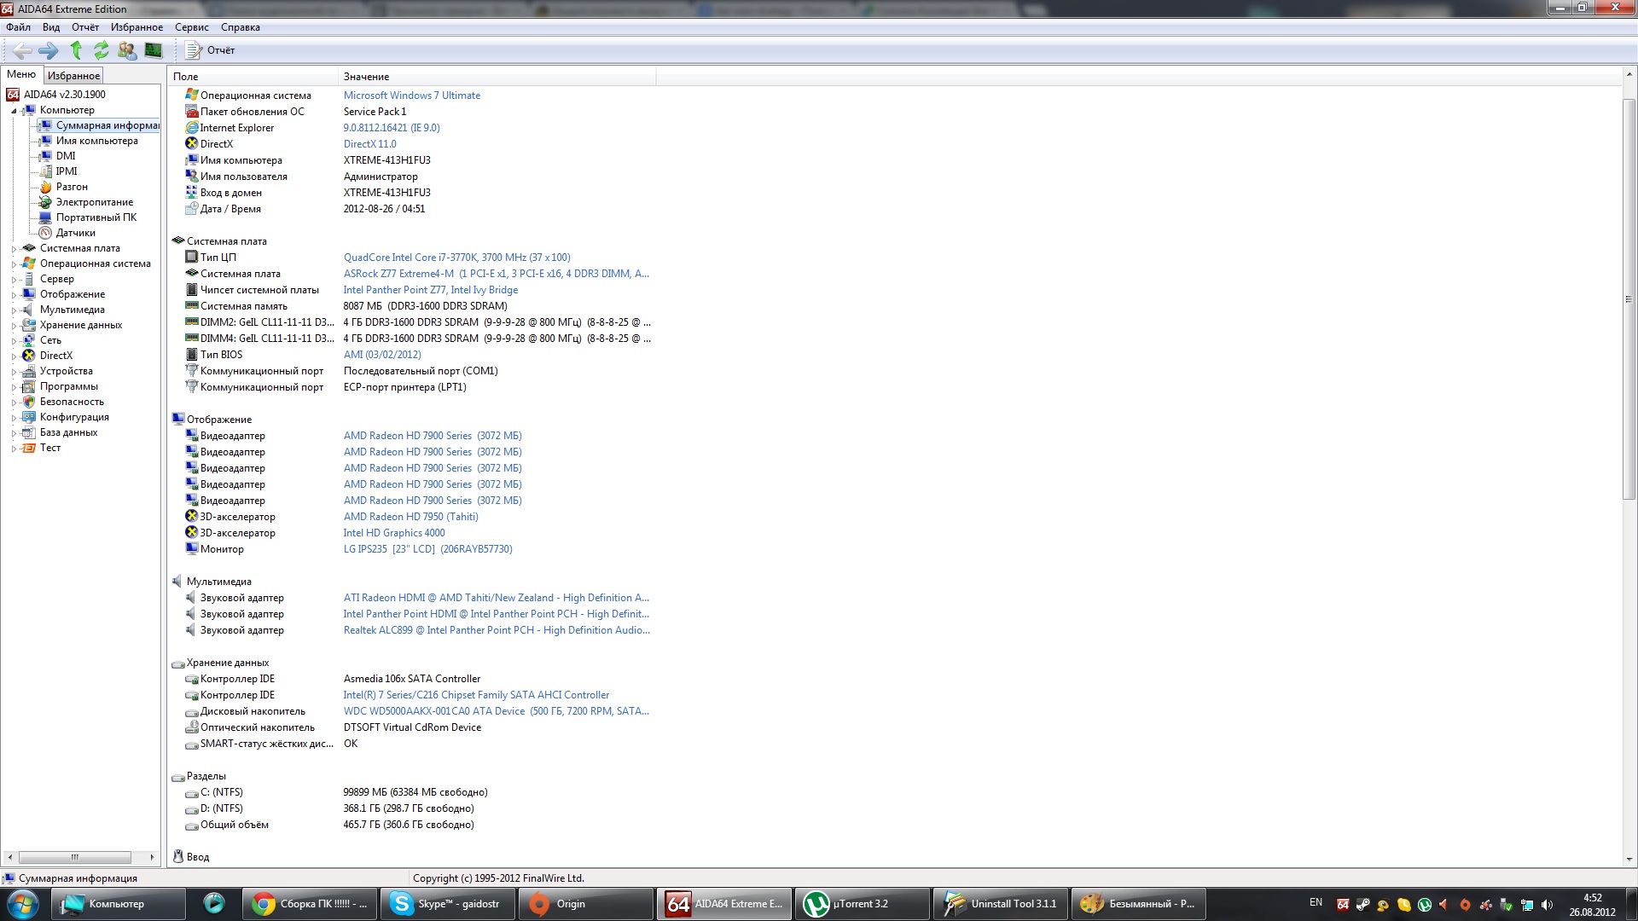Click the Отчёт report toolbar button
This screenshot has height=921, width=1638.
pos(211,50)
